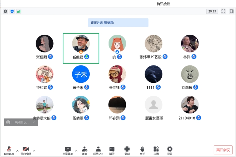
Task: Open the 聊天 chat panel
Action: click(x=112, y=150)
